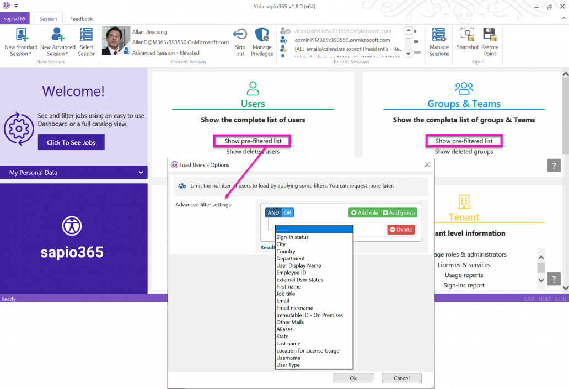This screenshot has width=569, height=389.
Task: Click Tenant list scroll up arrow
Action: [541, 257]
